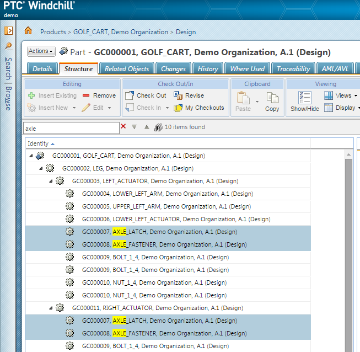Collapse the GC000001 GOLF_CART tree node
360x352 pixels.
pos(31,156)
